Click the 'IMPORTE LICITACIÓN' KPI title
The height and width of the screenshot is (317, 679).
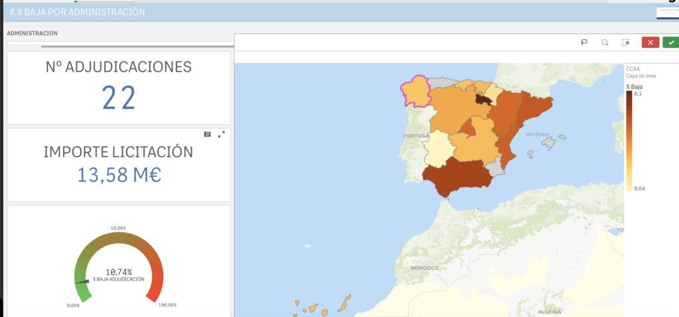coord(119,152)
